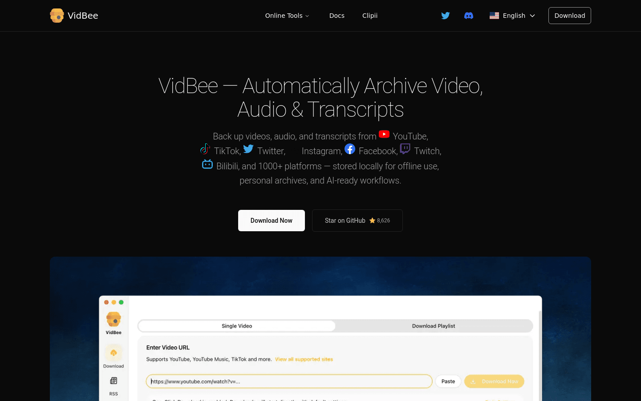View all supported sites link

pos(304,359)
